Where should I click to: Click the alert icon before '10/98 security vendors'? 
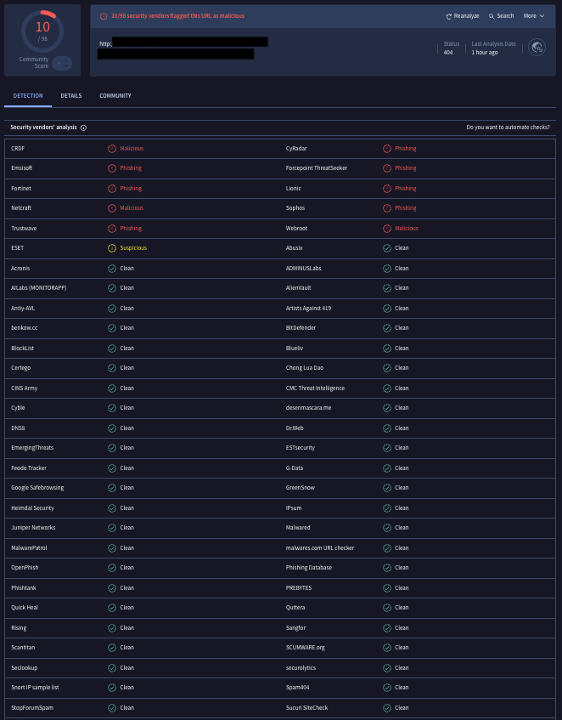pyautogui.click(x=104, y=16)
